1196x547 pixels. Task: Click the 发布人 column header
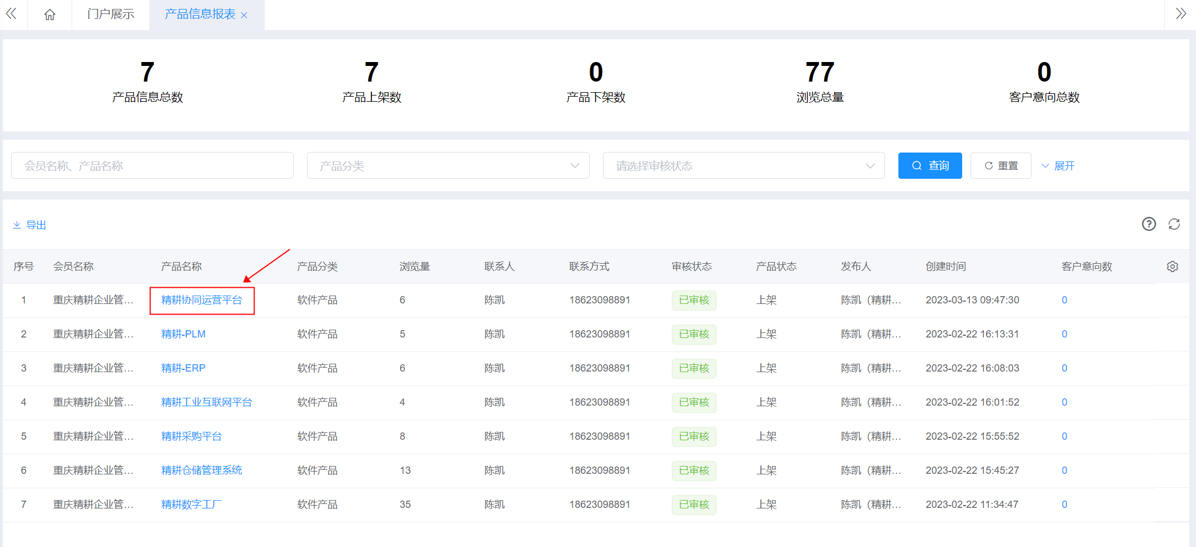coord(856,267)
